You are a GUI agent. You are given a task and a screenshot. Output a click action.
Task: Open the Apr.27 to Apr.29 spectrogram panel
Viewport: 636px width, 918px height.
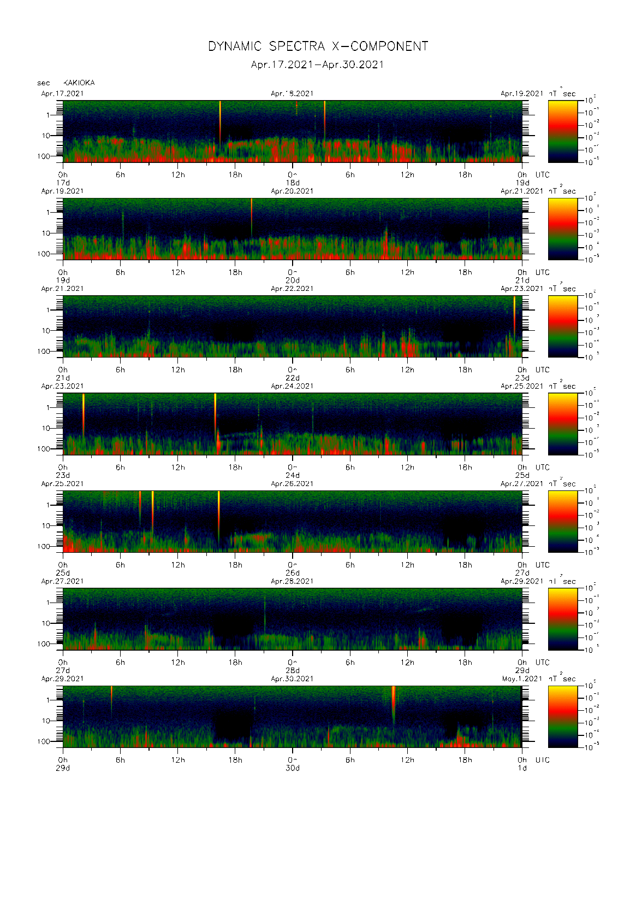(293, 619)
